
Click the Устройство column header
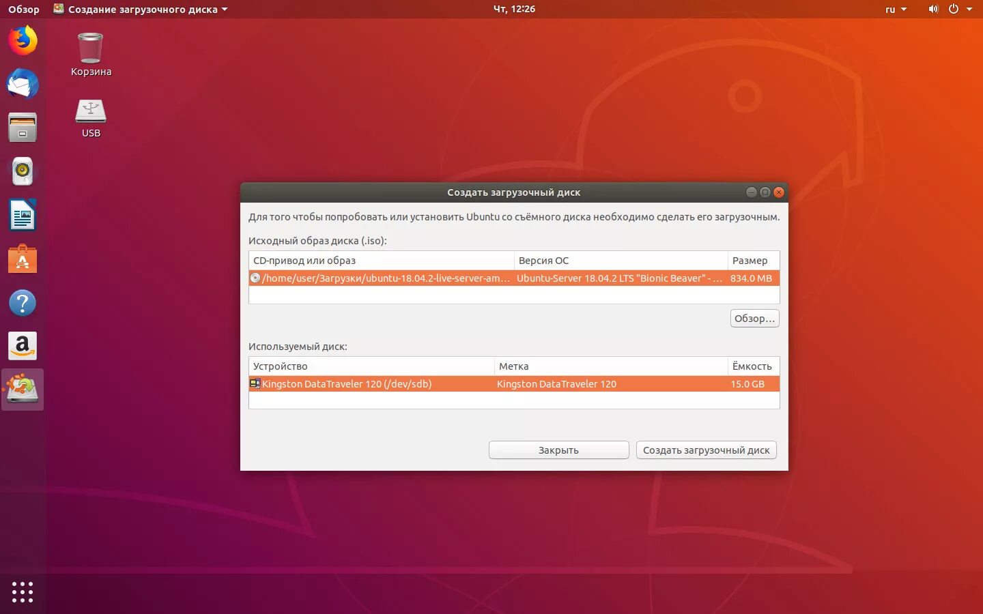(371, 366)
